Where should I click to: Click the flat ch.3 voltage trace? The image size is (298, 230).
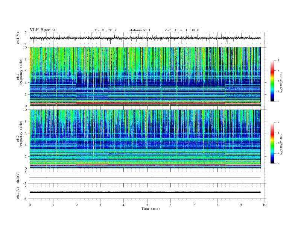click(145, 177)
